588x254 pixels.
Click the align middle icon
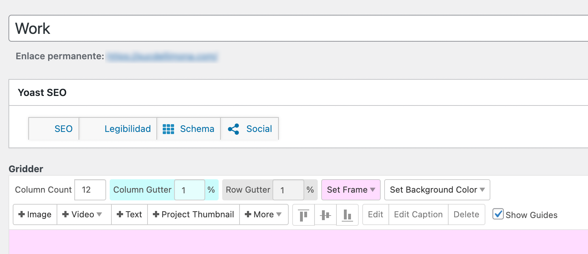coord(325,215)
